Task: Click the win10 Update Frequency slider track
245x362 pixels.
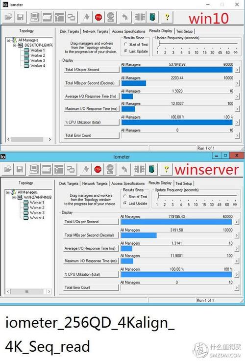Action: (x=197, y=43)
